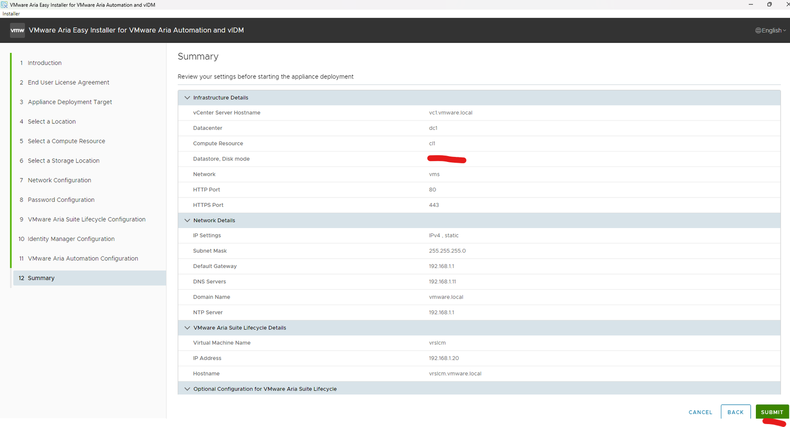Click the Cancel button
Viewport: 790px width, 427px height.
click(x=701, y=412)
